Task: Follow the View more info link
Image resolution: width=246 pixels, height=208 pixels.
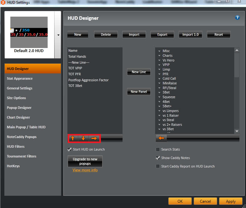Action: click(85, 170)
